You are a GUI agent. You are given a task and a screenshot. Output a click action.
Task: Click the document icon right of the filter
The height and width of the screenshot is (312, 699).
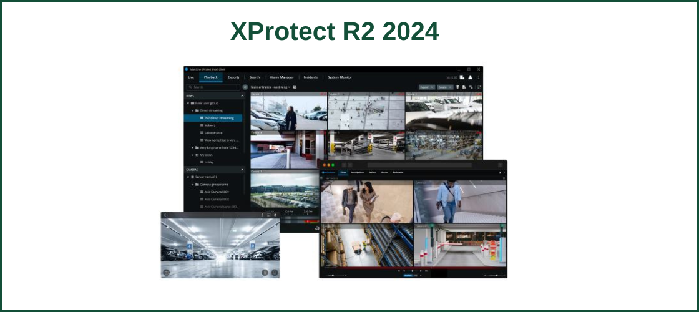(464, 87)
